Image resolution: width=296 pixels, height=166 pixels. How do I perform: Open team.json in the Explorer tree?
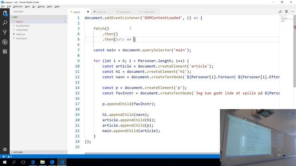point(38,38)
